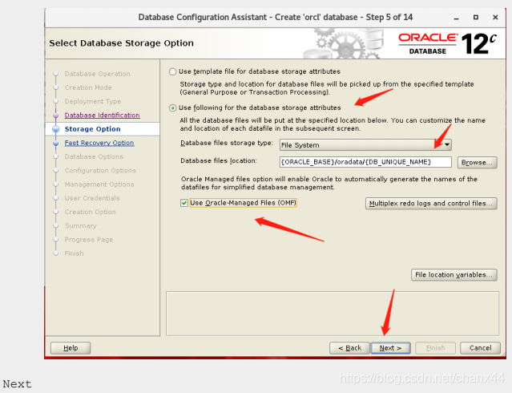Minimize the Database Configuration Assistant window
This screenshot has height=393, width=512.
coord(456,18)
